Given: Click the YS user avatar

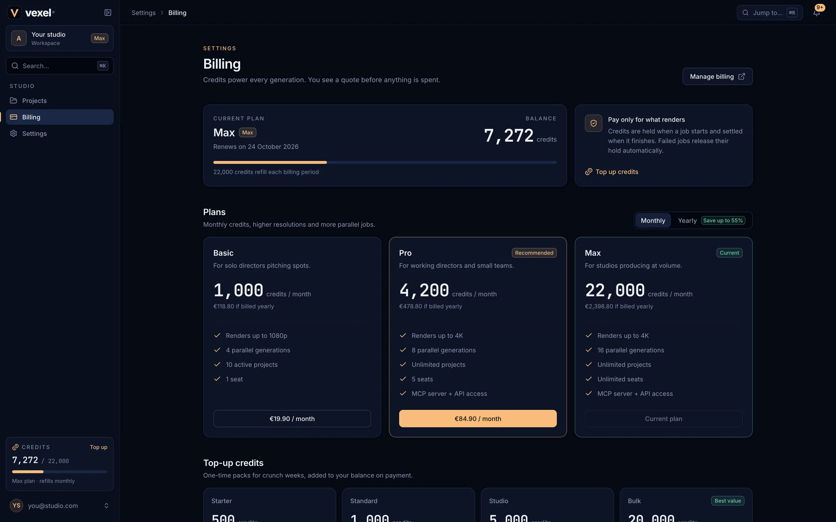Looking at the screenshot, I should click(16, 505).
